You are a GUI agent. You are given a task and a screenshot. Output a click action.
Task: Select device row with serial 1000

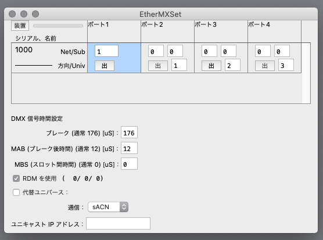(x=49, y=58)
